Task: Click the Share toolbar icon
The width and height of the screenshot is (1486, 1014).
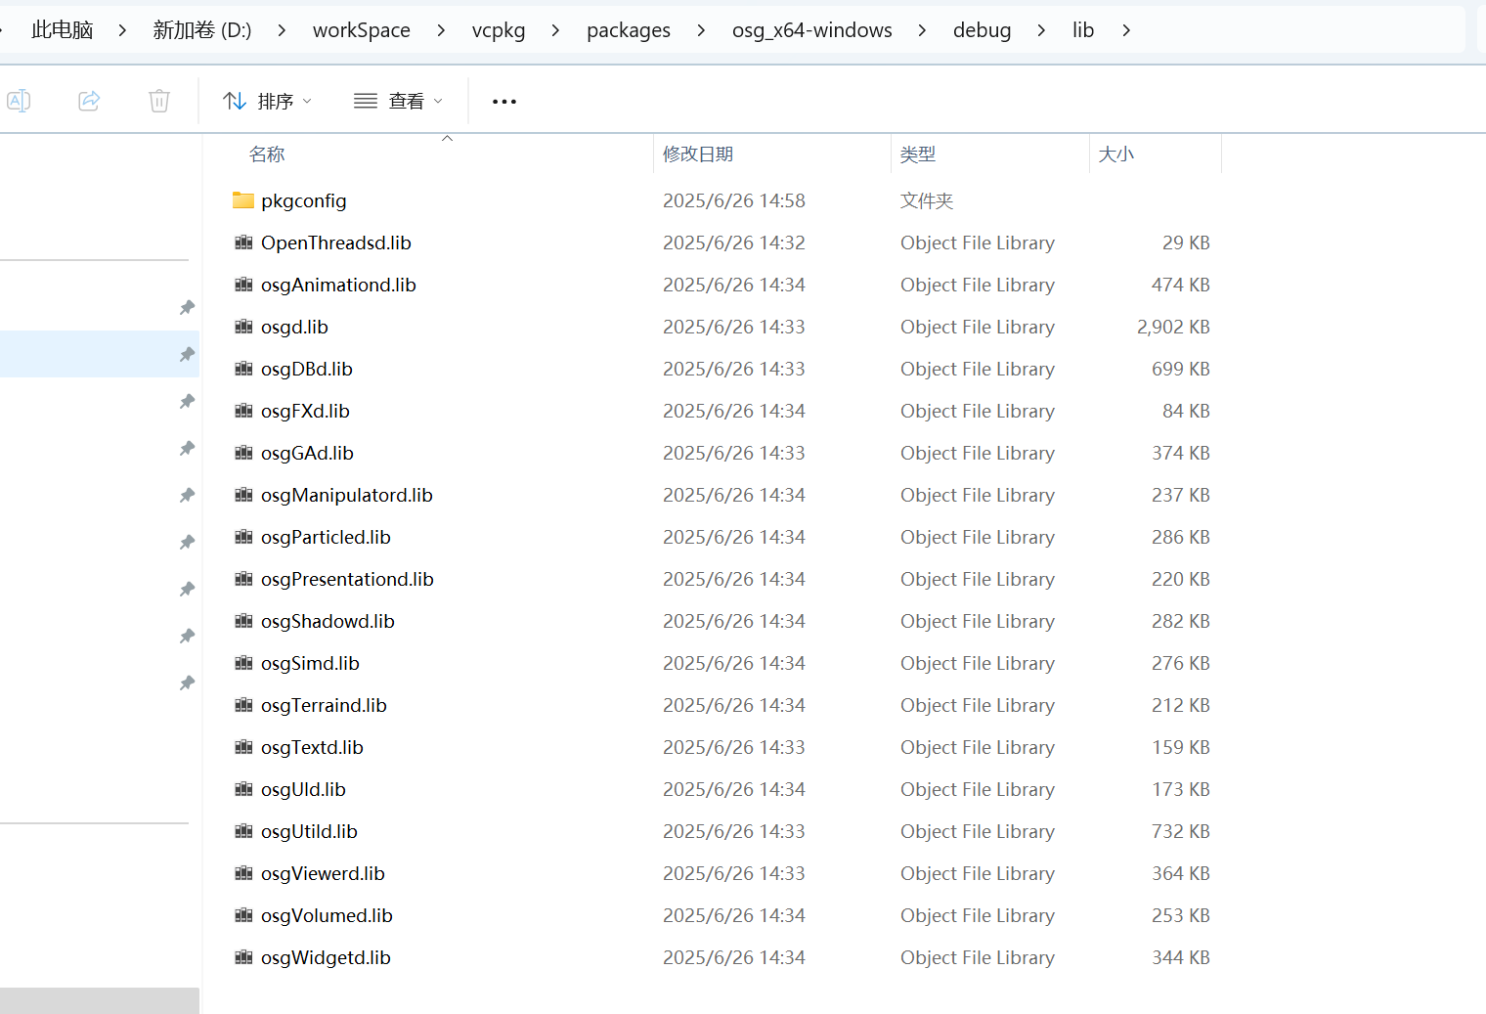Action: [x=89, y=101]
